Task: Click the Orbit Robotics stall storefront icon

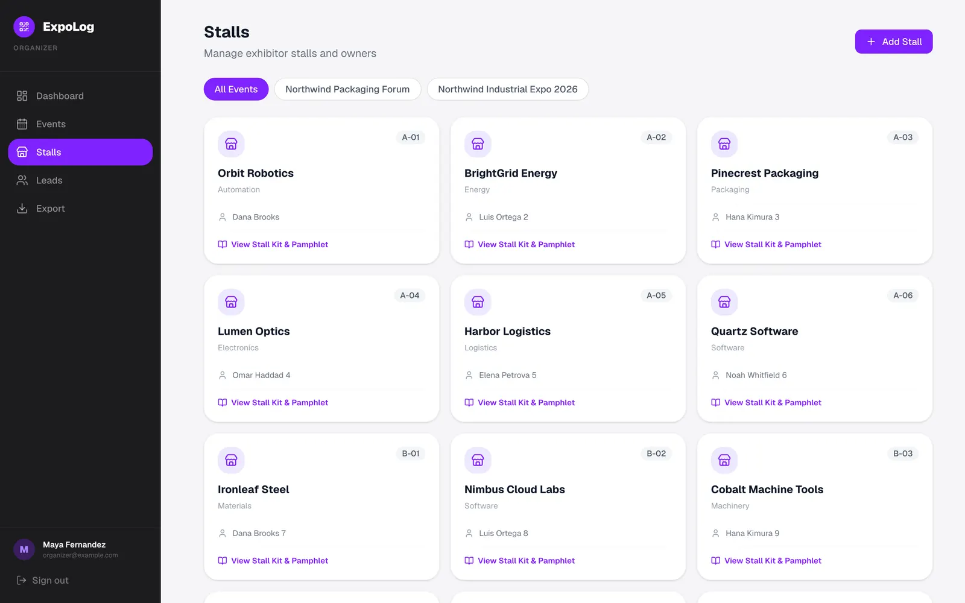Action: [231, 144]
